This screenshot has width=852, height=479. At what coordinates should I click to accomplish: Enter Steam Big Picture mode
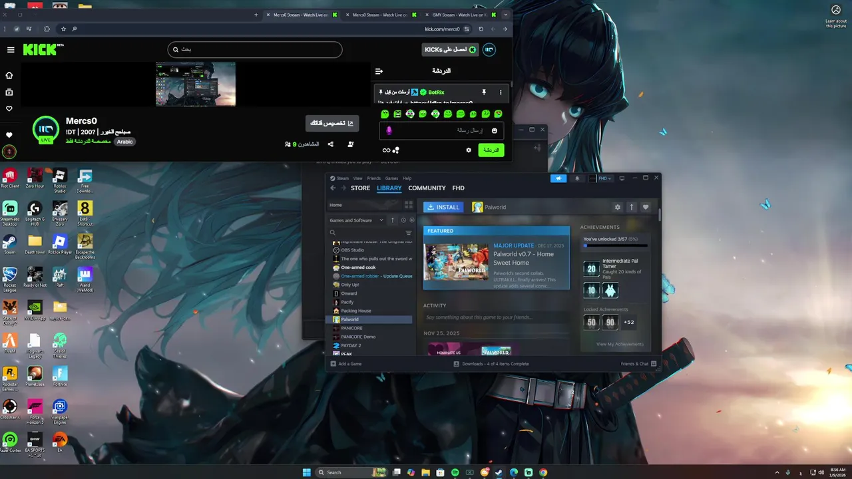tap(622, 178)
